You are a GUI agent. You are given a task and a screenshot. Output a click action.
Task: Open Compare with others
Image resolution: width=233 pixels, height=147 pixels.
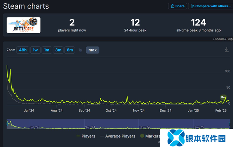[x=211, y=6]
